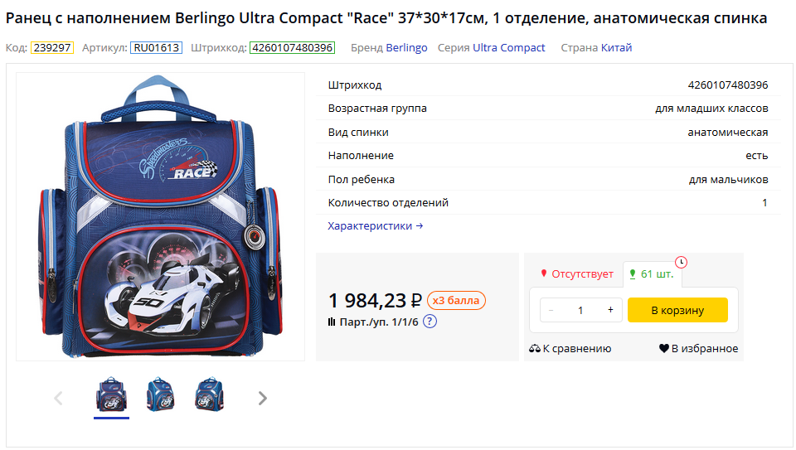The image size is (796, 450).
Task: Switch to the Отсутствует tab
Action: [576, 274]
